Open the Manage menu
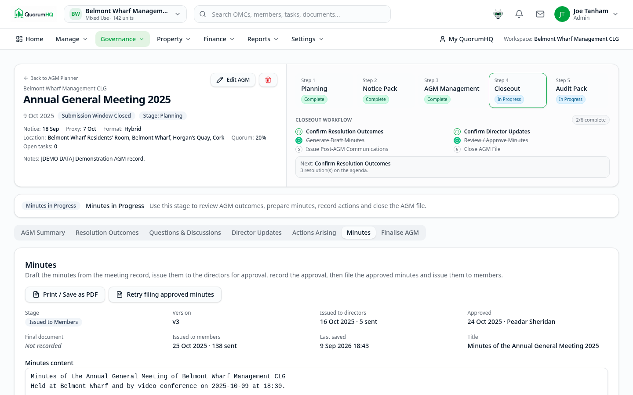 coord(72,39)
